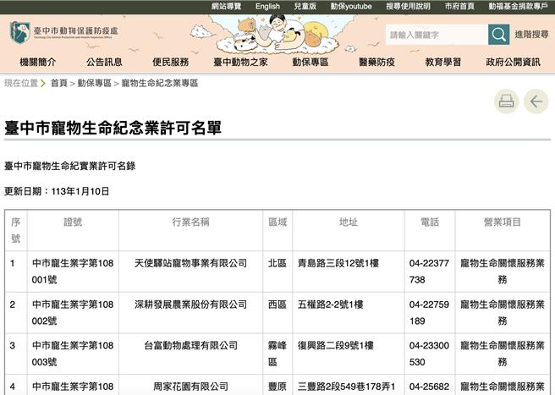Click the back arrow icon
The height and width of the screenshot is (395, 555).
(536, 101)
